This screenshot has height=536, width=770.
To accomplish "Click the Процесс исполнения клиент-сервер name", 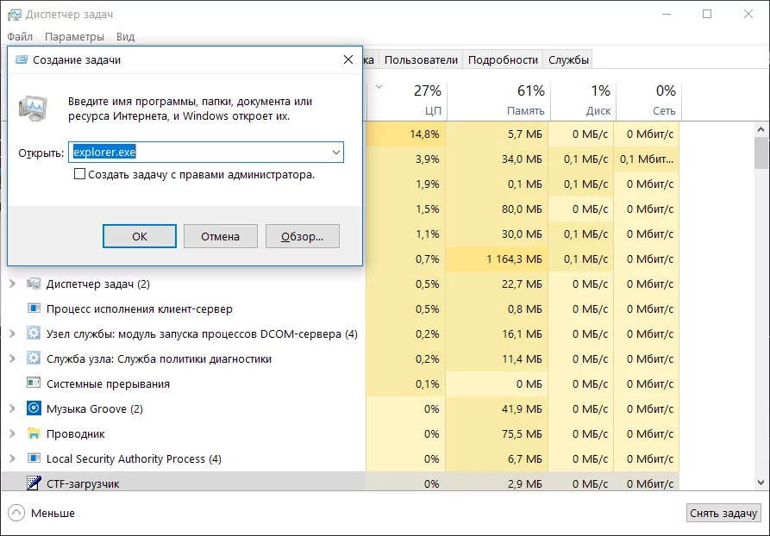I will [140, 309].
